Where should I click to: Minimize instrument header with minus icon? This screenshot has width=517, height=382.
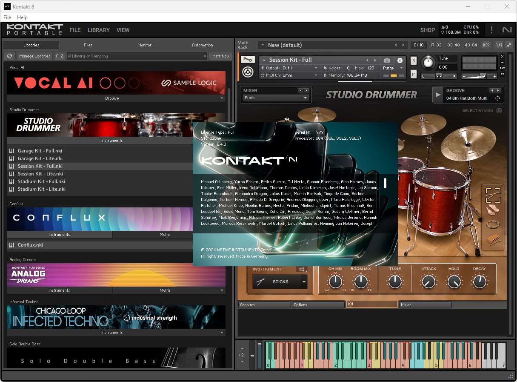pos(502,62)
